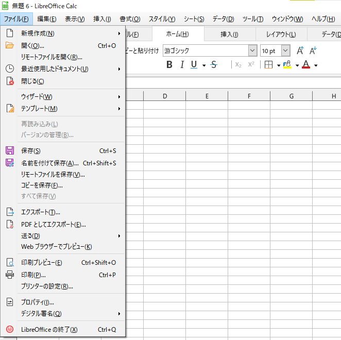Click the red power exit icon

pyautogui.click(x=10, y=329)
